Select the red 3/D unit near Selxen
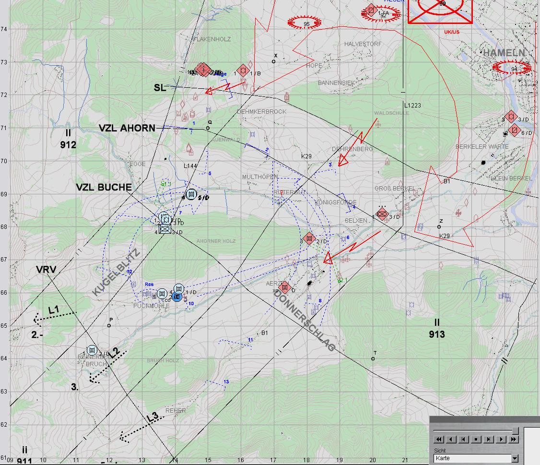This screenshot has width=540, height=465. click(382, 215)
